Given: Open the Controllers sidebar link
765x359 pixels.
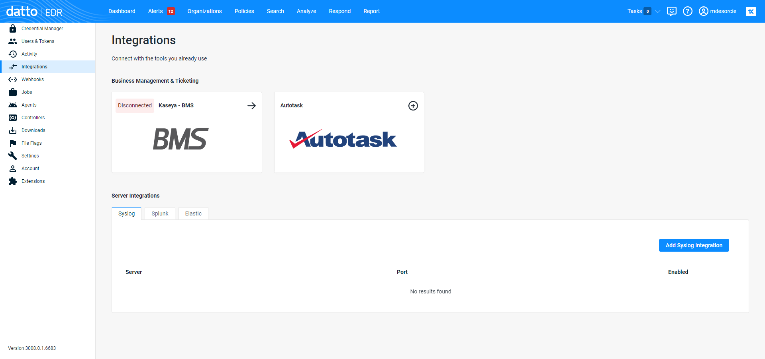Looking at the screenshot, I should click(x=33, y=118).
